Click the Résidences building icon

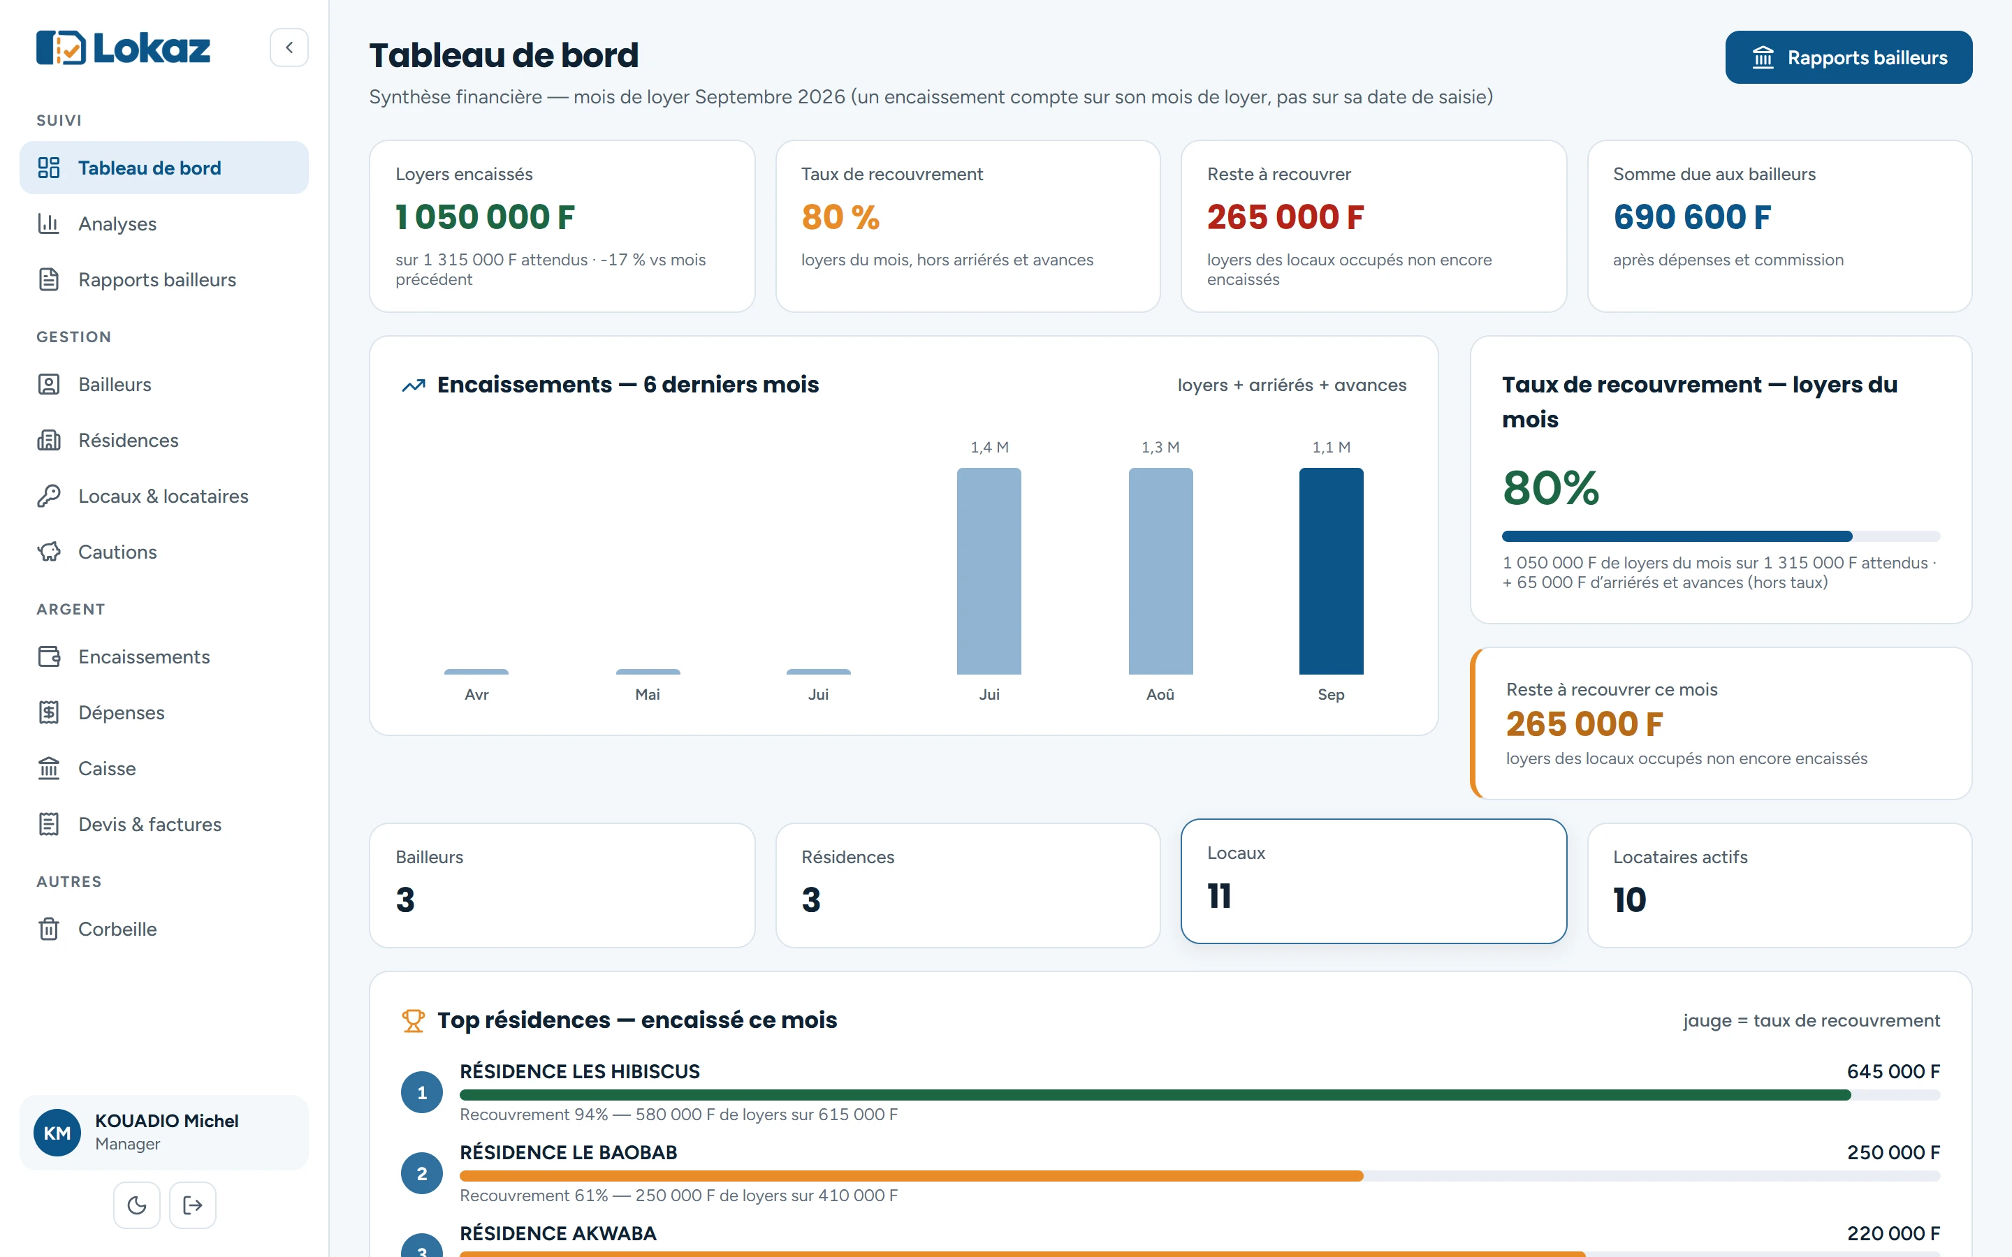pos(49,440)
